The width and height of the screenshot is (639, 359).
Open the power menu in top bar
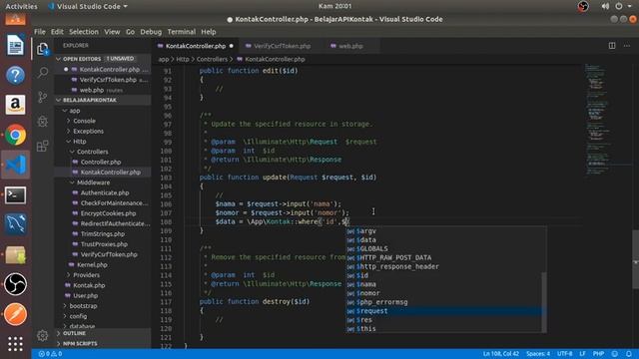coord(619,6)
